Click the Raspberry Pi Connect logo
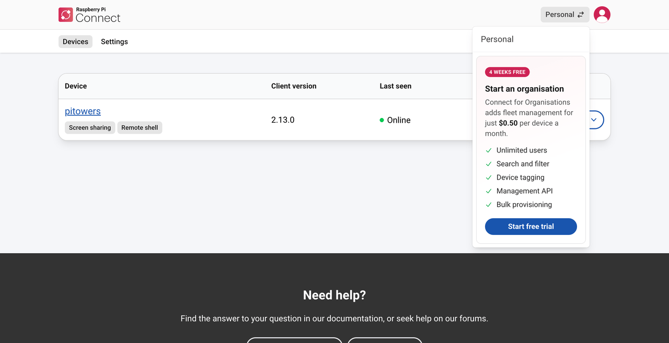Image resolution: width=669 pixels, height=343 pixels. pyautogui.click(x=89, y=15)
